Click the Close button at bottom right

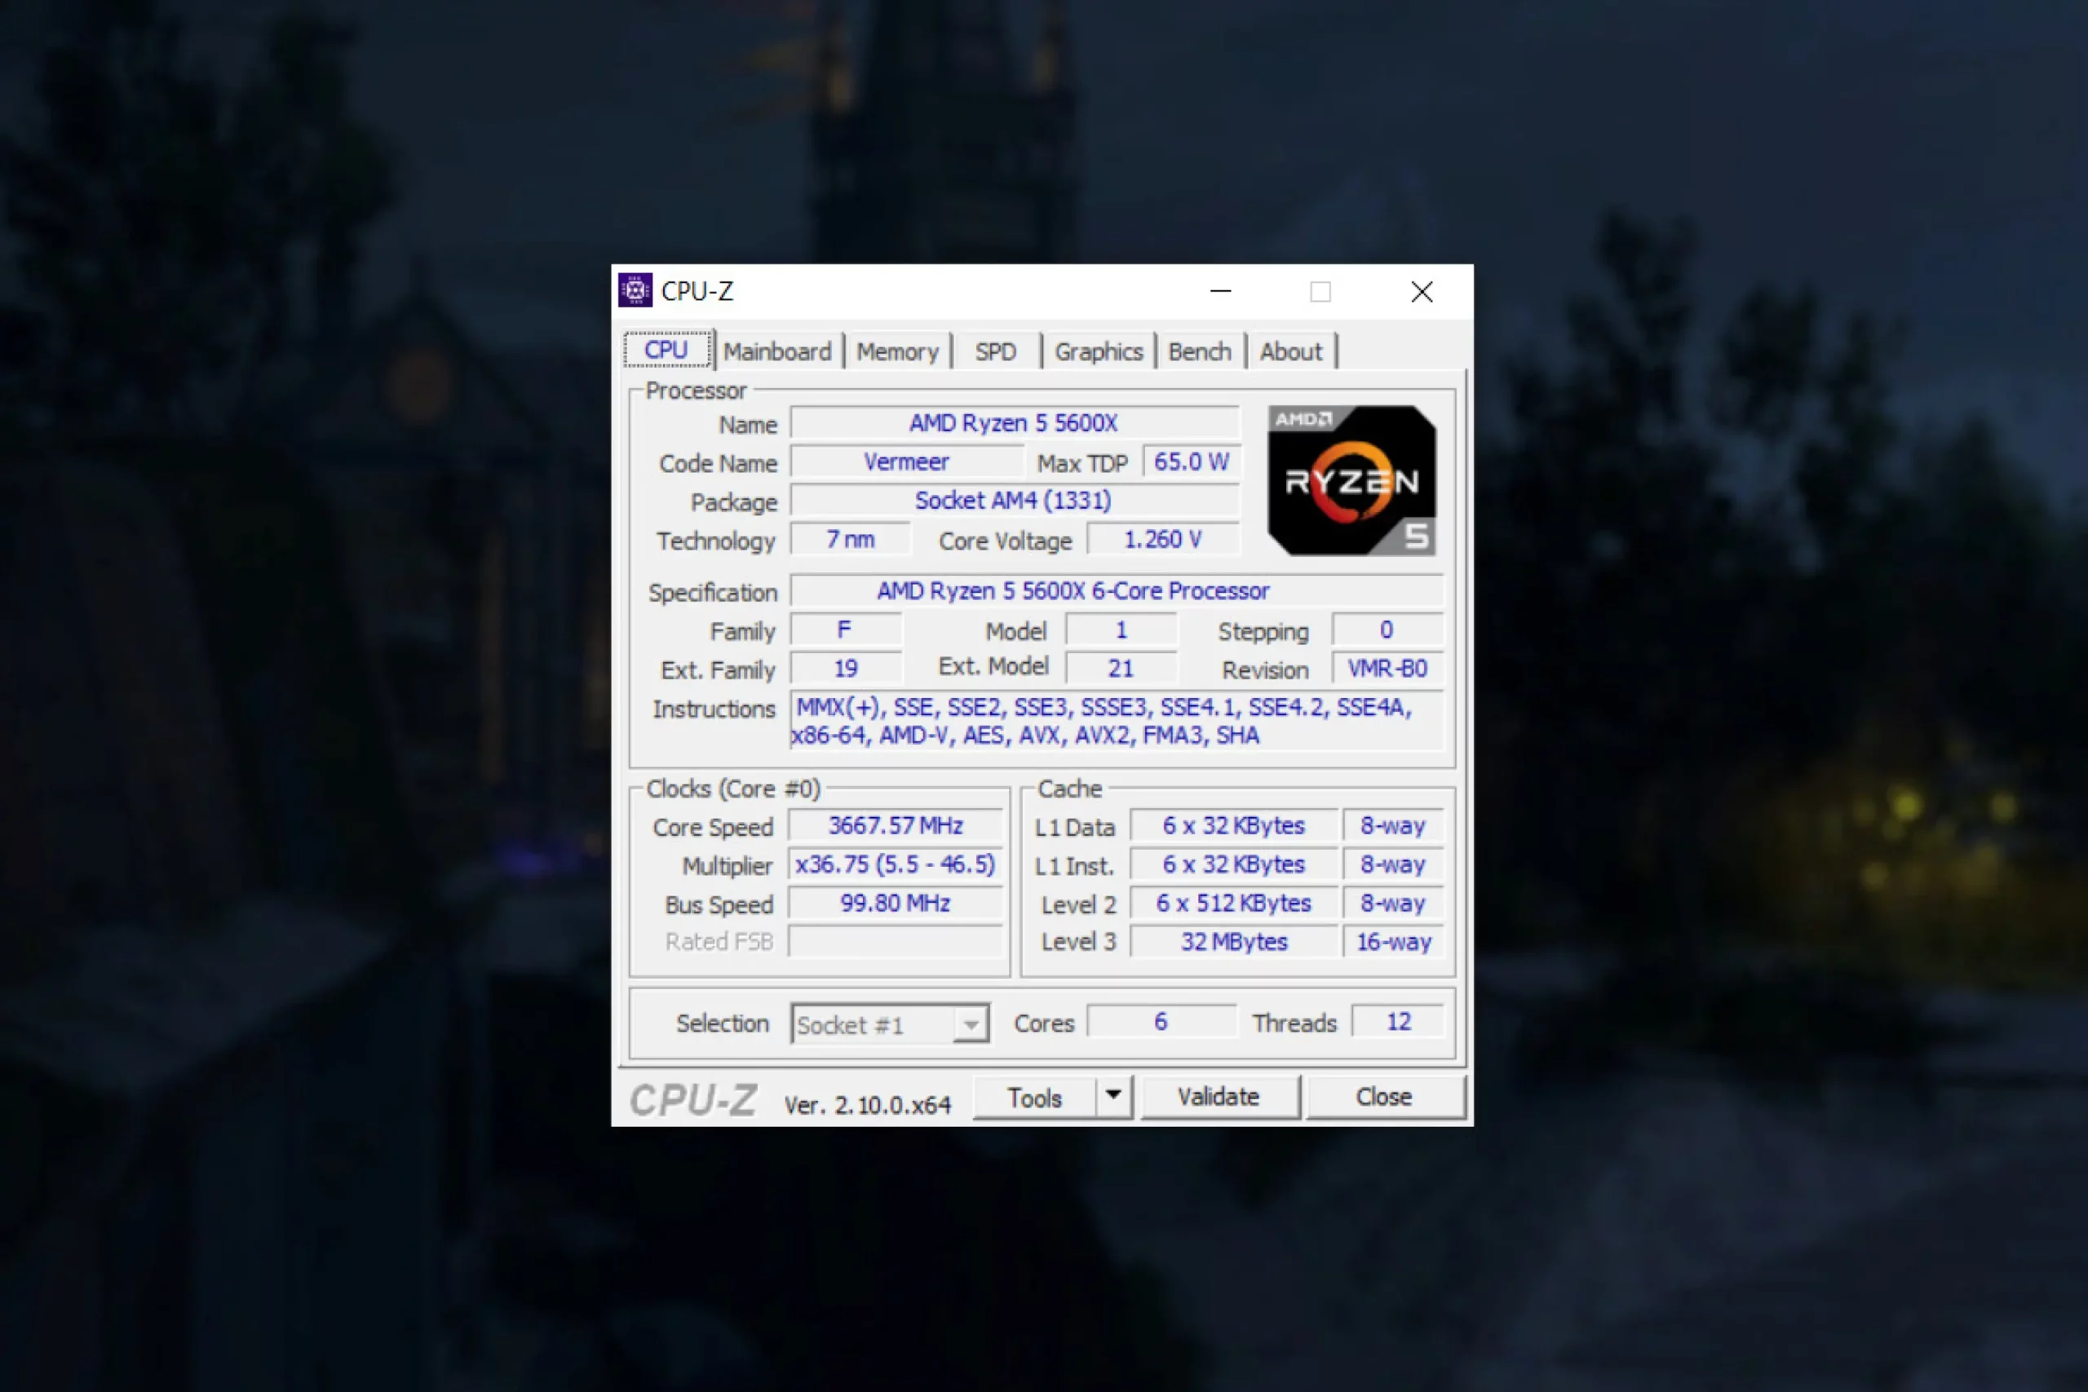coord(1383,1096)
